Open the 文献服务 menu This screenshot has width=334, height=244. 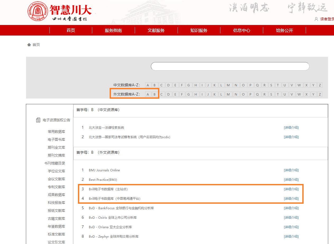(156, 30)
